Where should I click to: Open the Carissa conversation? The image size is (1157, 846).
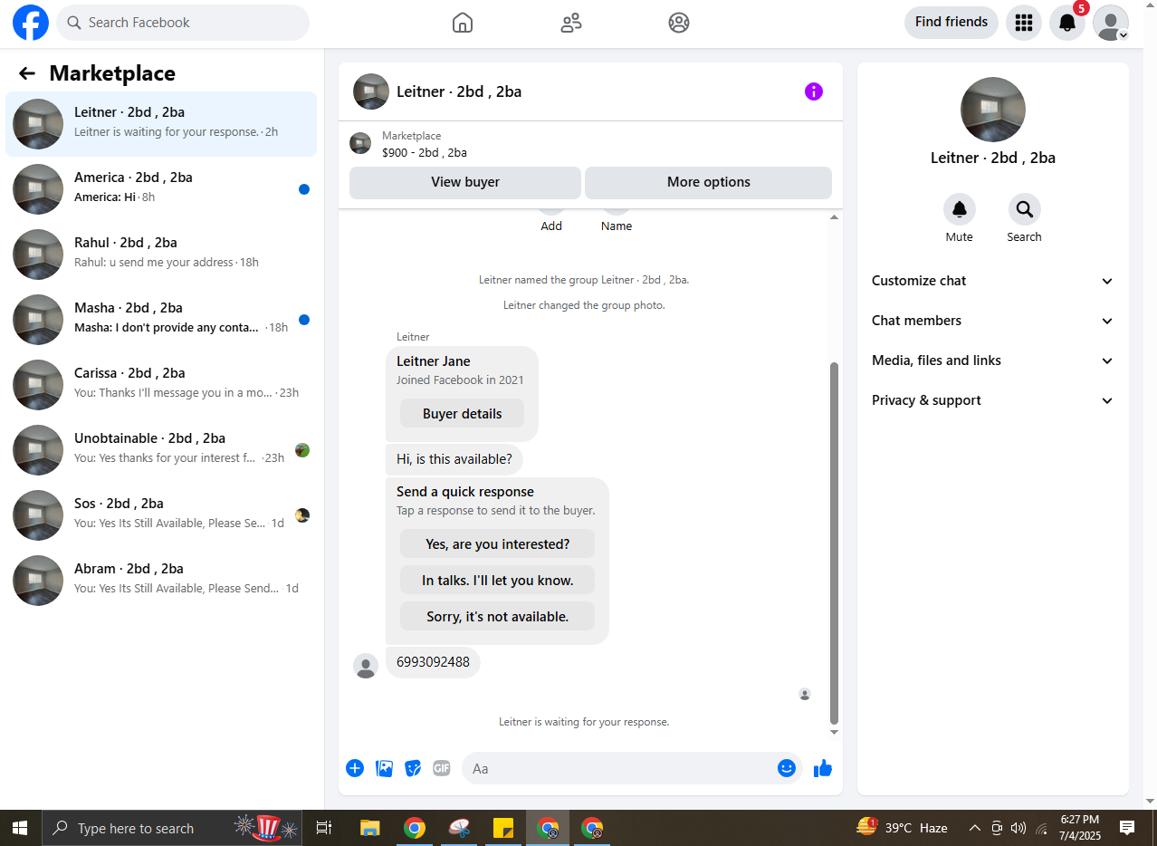(x=161, y=385)
